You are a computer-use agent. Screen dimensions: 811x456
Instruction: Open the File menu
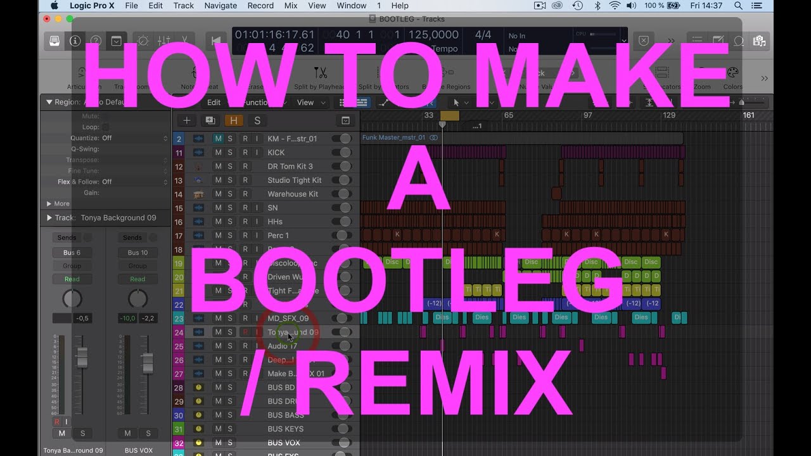pos(131,6)
